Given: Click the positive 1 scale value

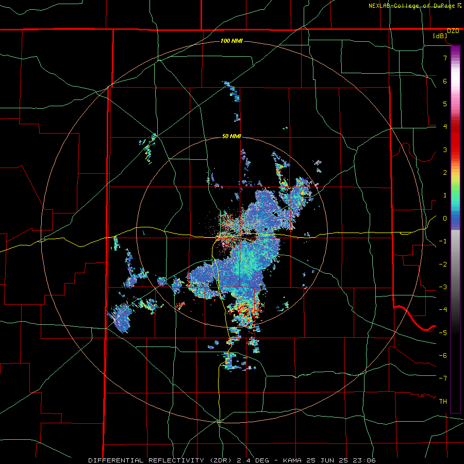Looking at the screenshot, I should tap(445, 195).
